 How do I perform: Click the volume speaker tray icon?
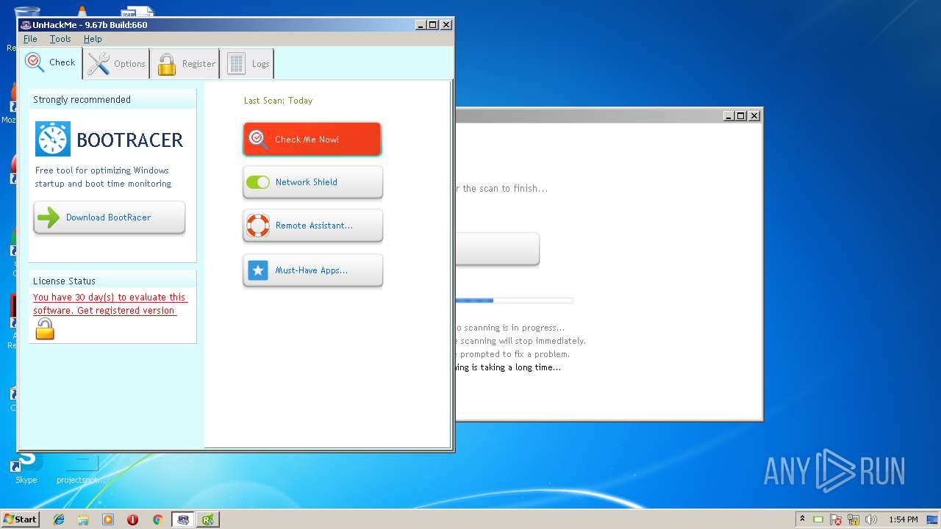871,519
